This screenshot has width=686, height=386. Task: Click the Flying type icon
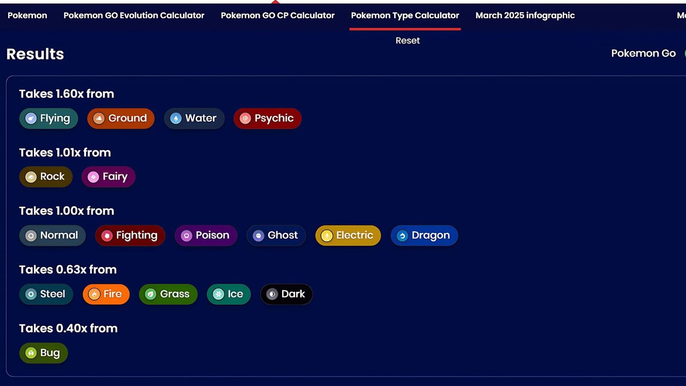[x=32, y=118]
